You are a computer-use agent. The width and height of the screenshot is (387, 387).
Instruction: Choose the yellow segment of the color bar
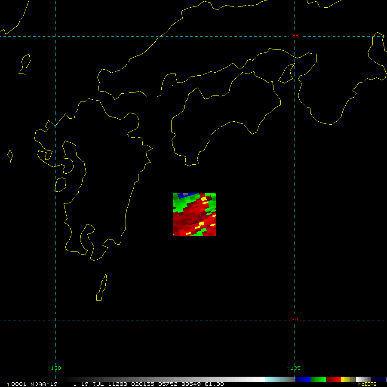pos(345,379)
